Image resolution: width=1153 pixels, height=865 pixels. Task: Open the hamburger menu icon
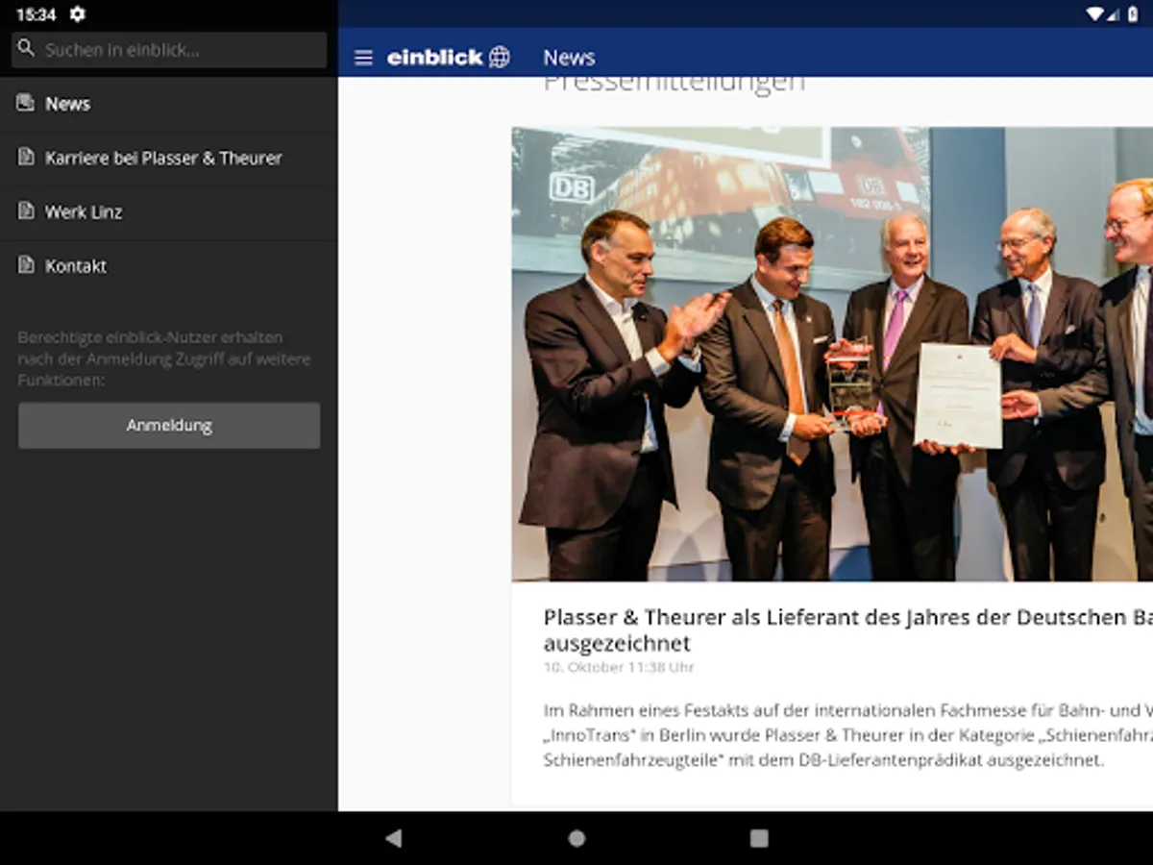(x=363, y=58)
